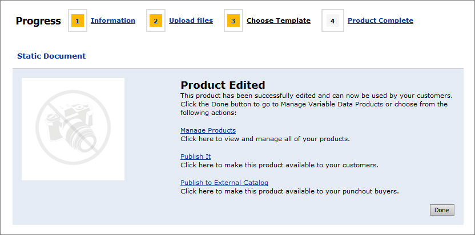Select the Choose Template step
The image size is (475, 235).
[x=279, y=20]
